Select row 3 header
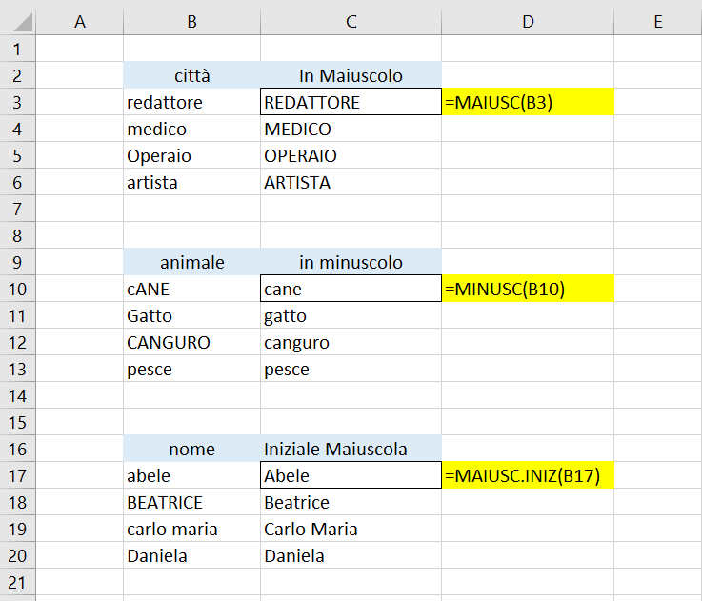The width and height of the screenshot is (702, 601). point(17,102)
